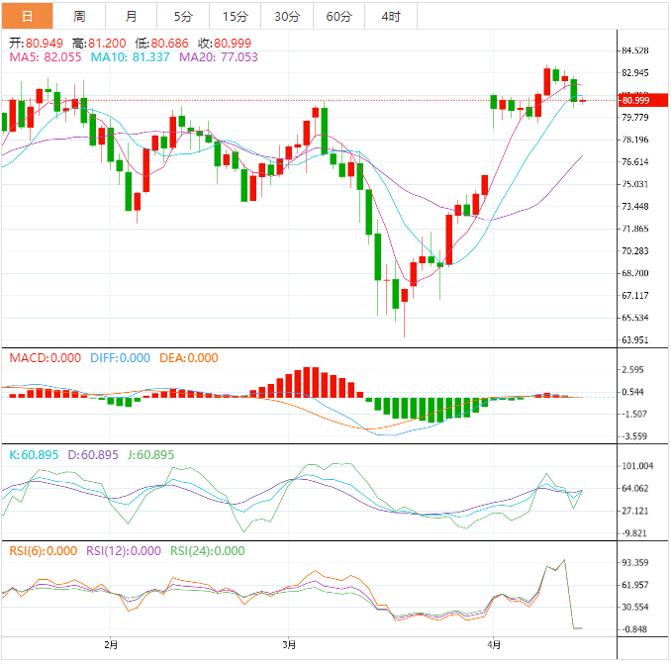This screenshot has height=665, width=671.
Task: Click the K:60.895 KDJ label
Action: pos(34,455)
